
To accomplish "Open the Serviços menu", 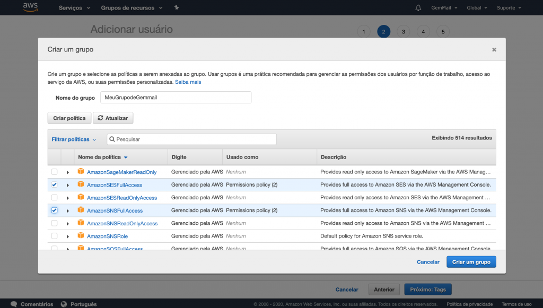I will [74, 7].
